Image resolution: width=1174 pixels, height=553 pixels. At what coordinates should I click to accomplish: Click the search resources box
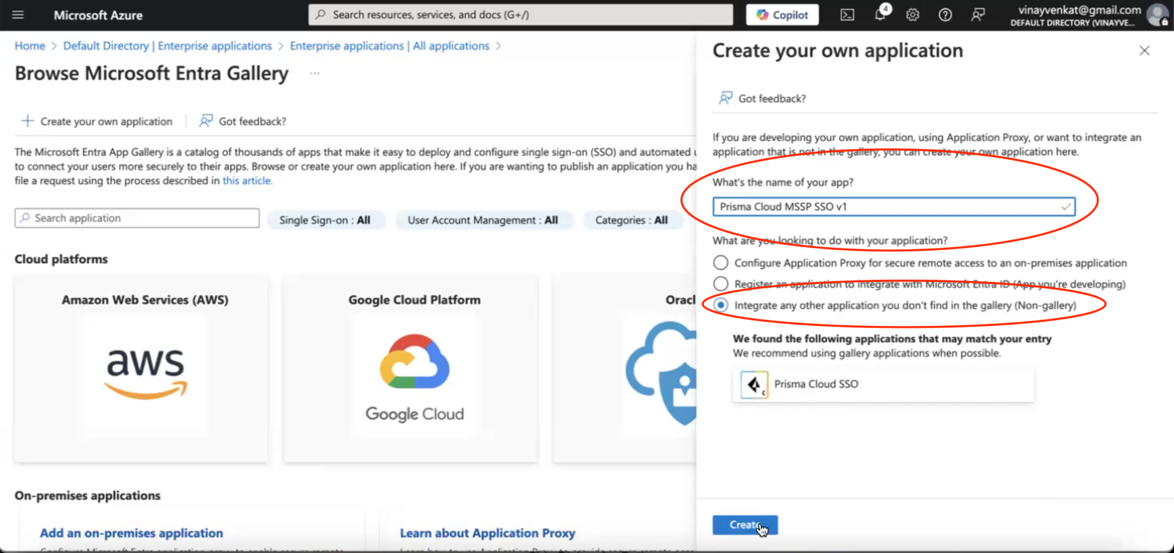[521, 15]
